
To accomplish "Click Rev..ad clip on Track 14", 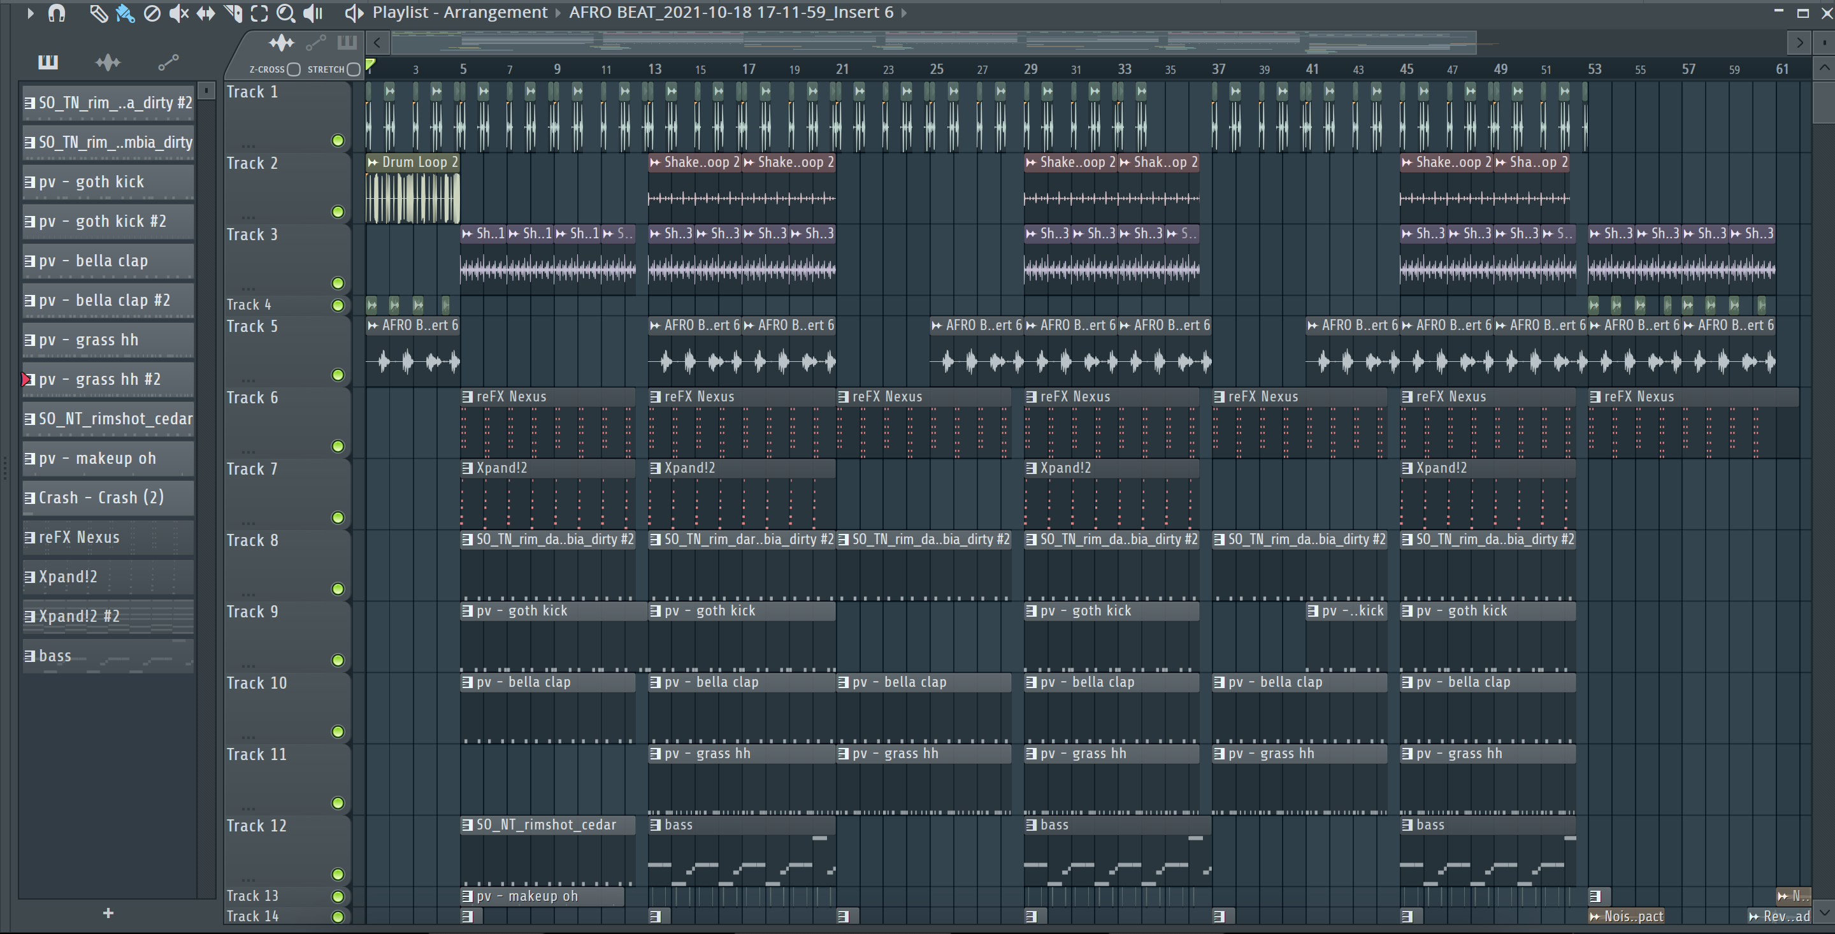I will pos(1780,916).
